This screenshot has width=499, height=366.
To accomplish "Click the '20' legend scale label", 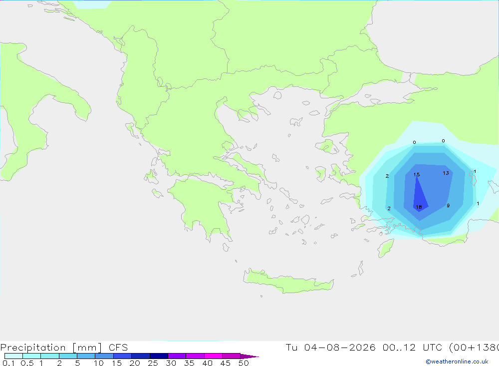I will click(x=135, y=363).
